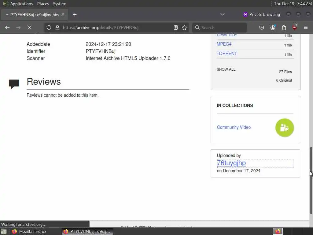
Task: Click the clock showing Thu Dec 19
Action: coord(293,4)
